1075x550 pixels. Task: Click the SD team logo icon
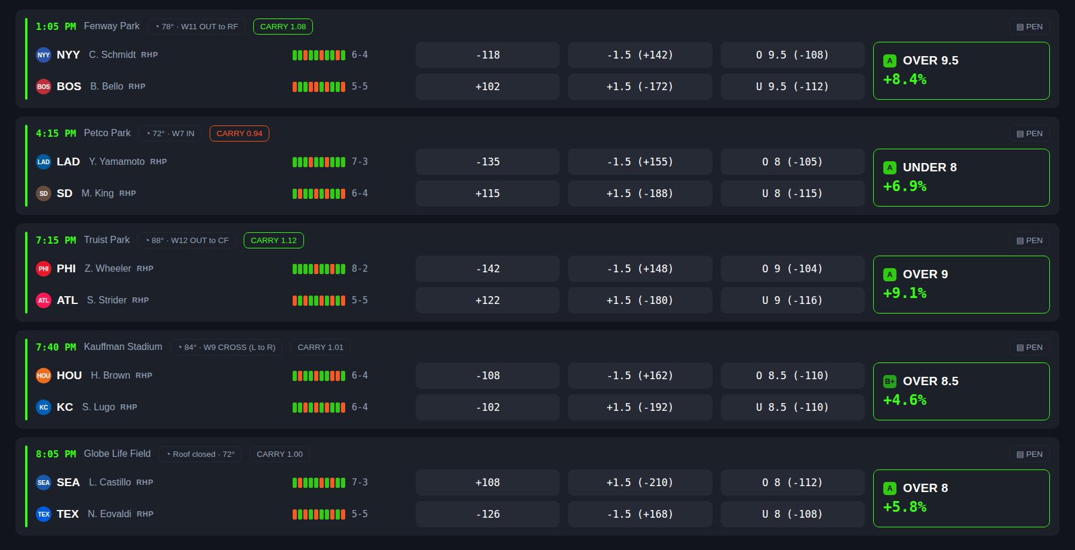[x=44, y=193]
